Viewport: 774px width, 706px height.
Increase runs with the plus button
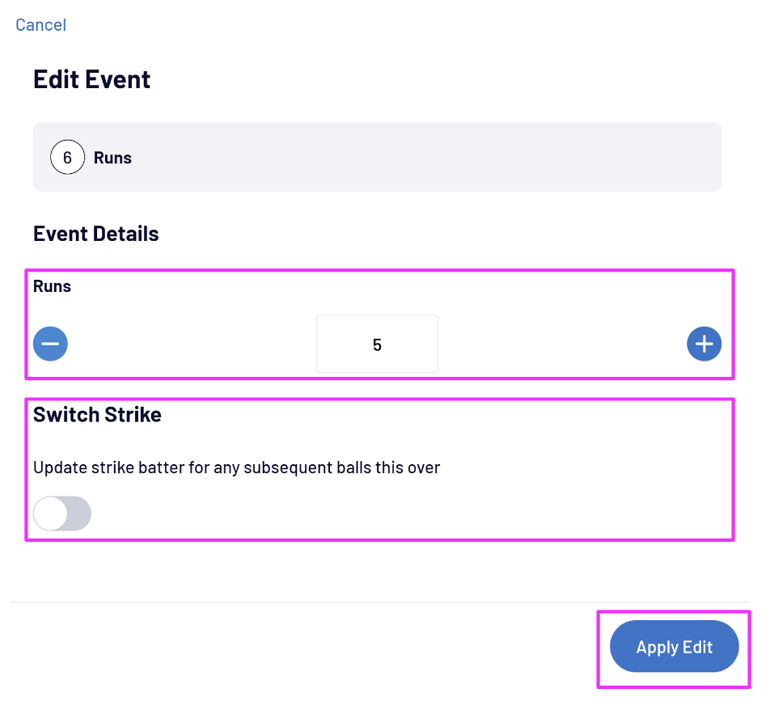(704, 345)
